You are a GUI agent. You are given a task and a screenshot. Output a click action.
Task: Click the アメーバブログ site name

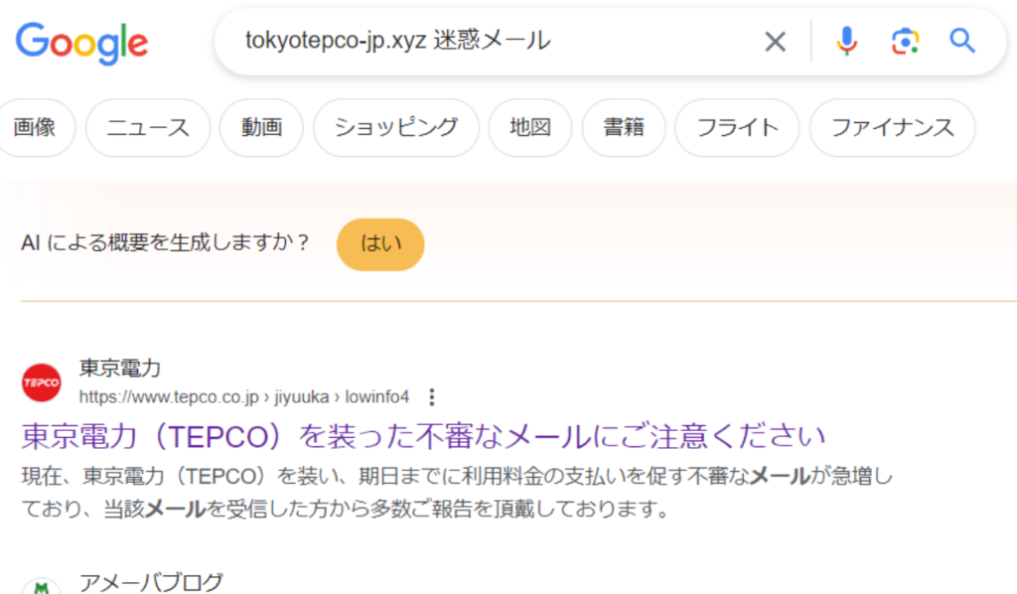click(151, 582)
